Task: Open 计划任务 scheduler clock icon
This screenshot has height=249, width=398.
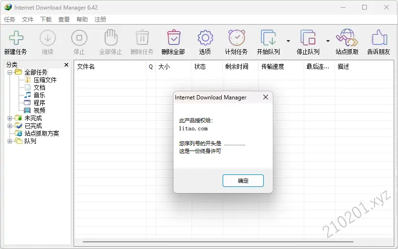Action: [237, 38]
